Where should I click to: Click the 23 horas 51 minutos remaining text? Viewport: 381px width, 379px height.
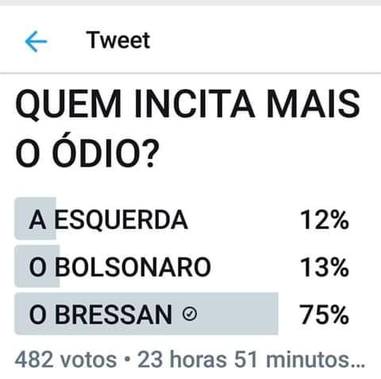(251, 359)
